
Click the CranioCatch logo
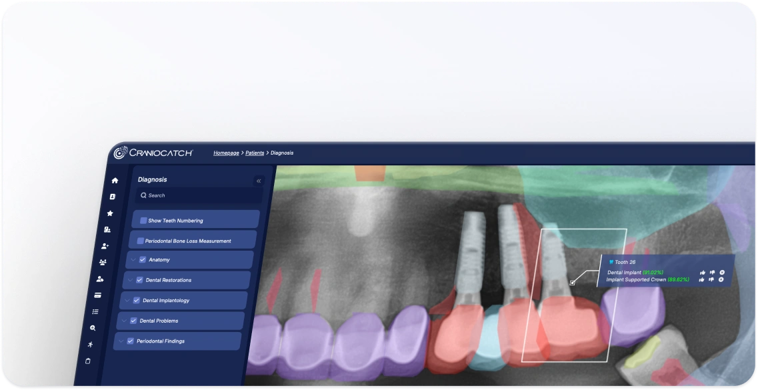click(153, 153)
